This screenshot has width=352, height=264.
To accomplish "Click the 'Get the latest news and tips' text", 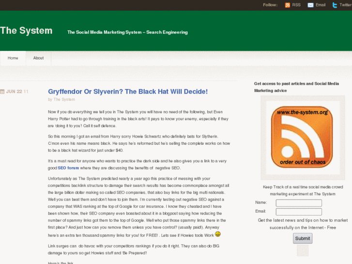I will pos(303,224).
